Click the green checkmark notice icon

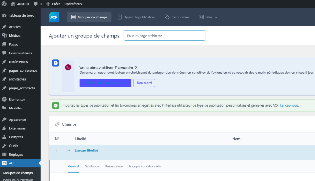(55, 105)
